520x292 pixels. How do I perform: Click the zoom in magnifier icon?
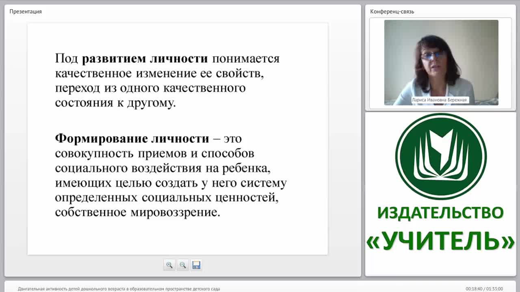click(169, 265)
